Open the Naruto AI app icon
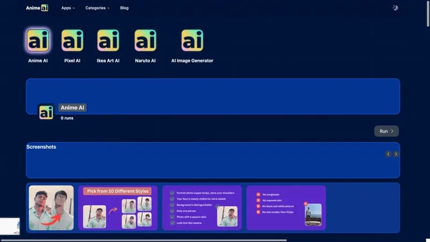This screenshot has height=242, width=430. click(145, 41)
